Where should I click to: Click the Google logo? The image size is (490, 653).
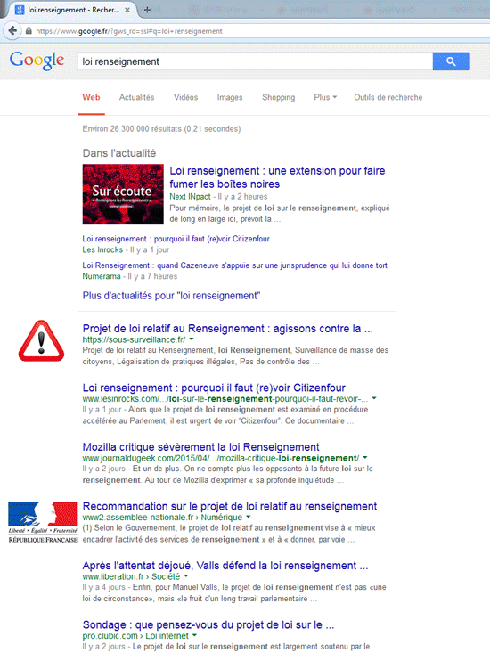(x=37, y=61)
